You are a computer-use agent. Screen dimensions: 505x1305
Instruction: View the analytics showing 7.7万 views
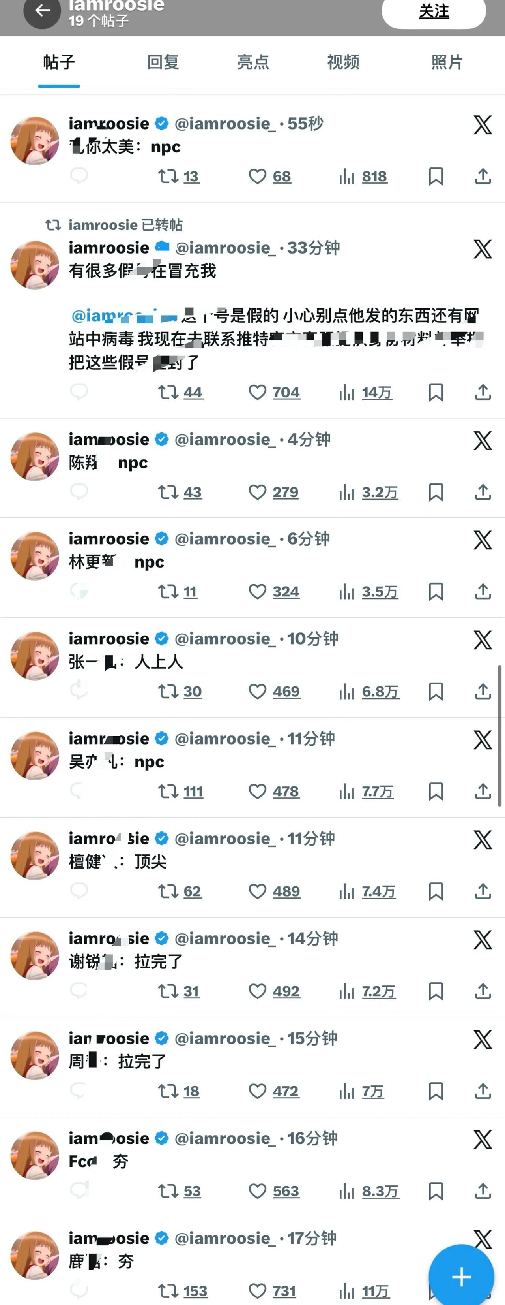[x=367, y=791]
